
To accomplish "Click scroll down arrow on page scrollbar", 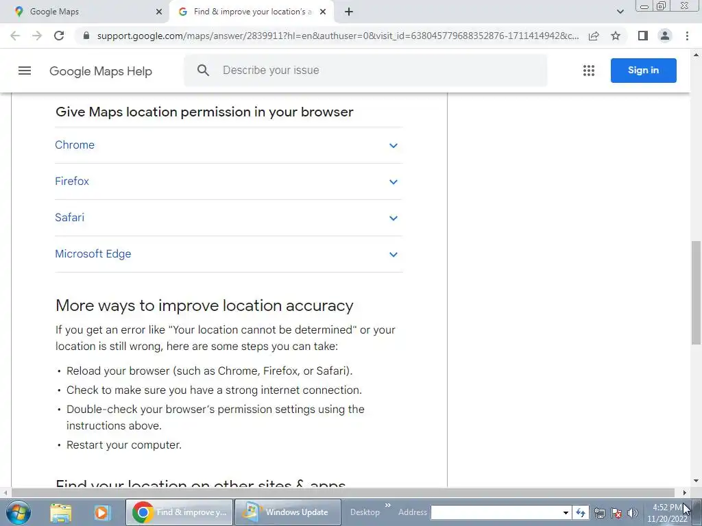I will click(696, 481).
